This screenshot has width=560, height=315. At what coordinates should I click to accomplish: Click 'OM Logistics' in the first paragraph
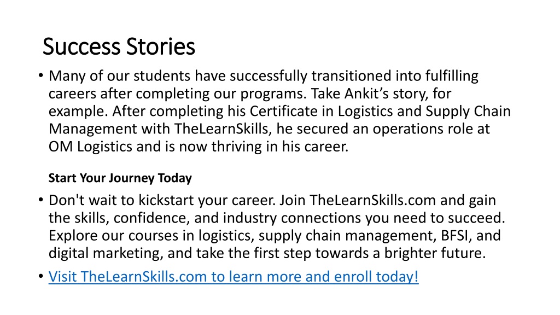coord(90,147)
